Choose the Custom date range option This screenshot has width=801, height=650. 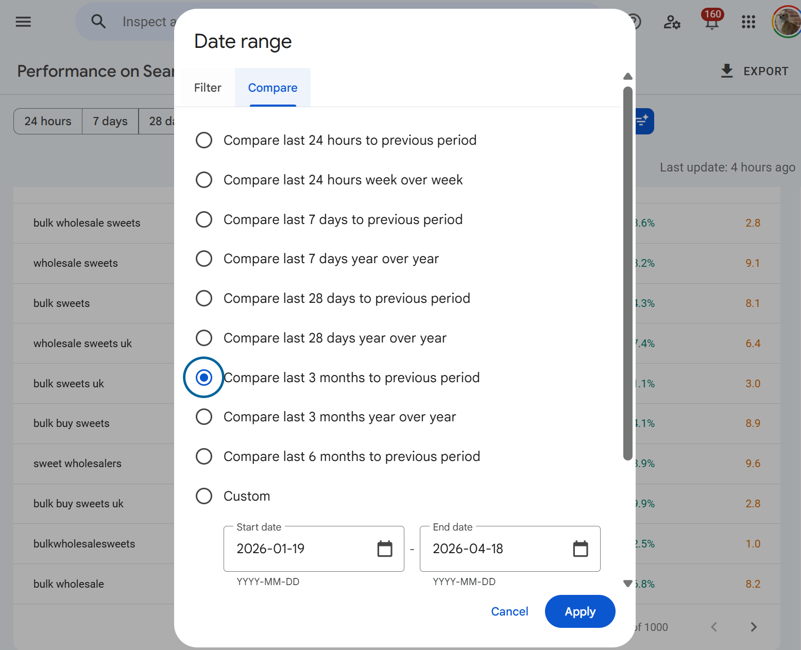(204, 496)
